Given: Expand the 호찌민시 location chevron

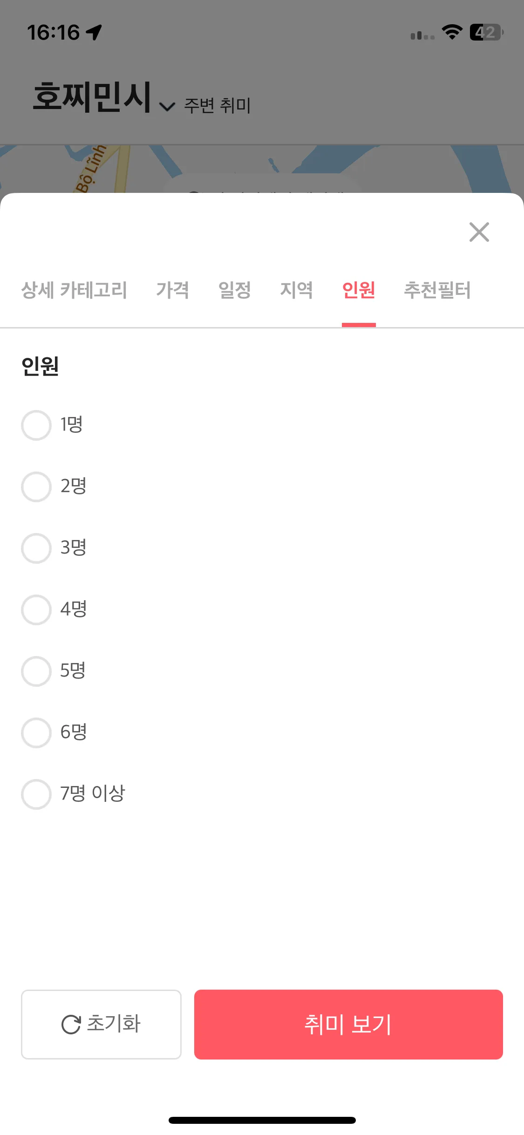Looking at the screenshot, I should (x=167, y=107).
